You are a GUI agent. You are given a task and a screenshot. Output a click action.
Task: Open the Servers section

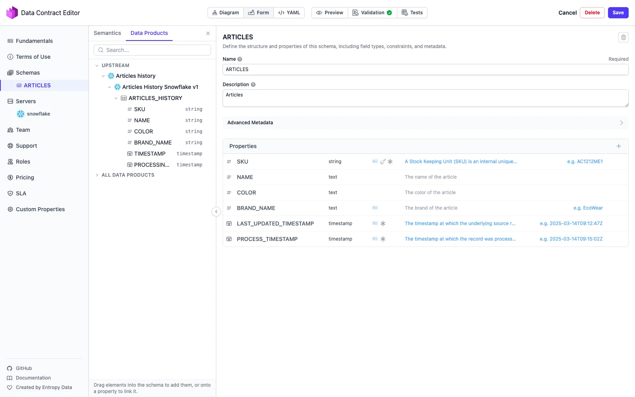(x=26, y=101)
